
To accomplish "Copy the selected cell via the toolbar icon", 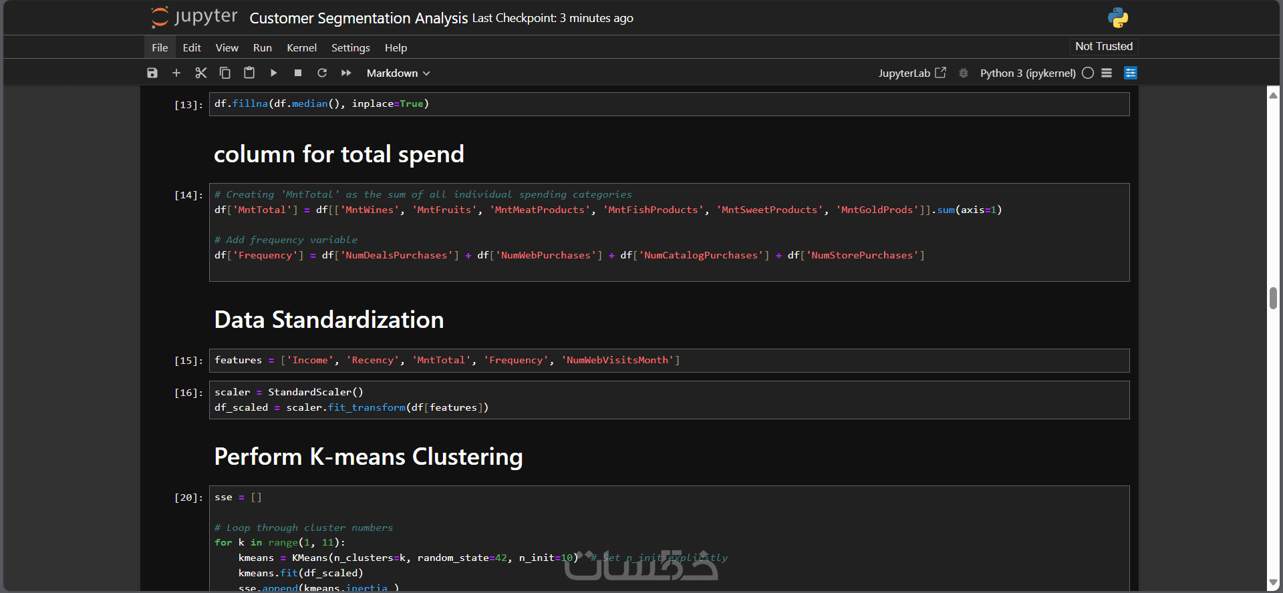I will coord(225,73).
